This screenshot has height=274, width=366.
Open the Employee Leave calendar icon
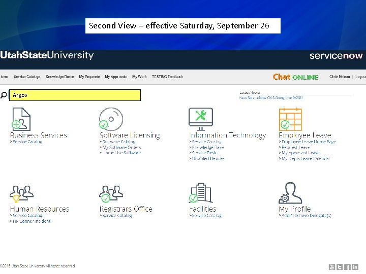(290, 119)
